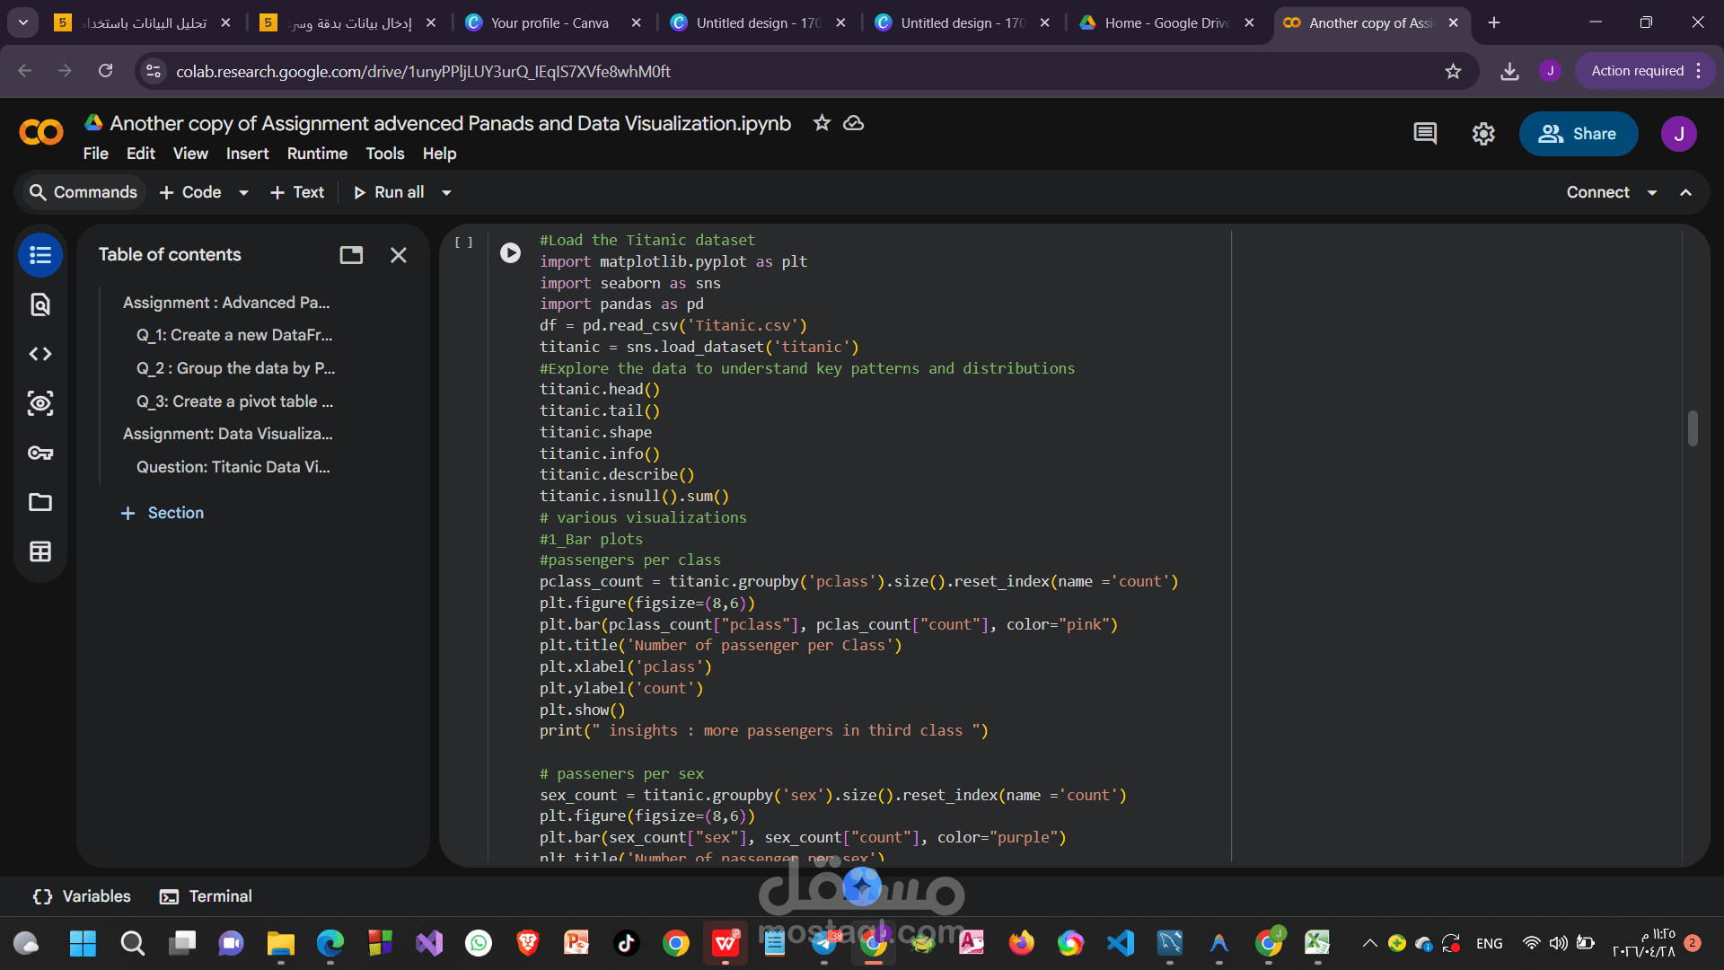Open the Data explorer sidebar icon
The image size is (1724, 970).
click(40, 403)
